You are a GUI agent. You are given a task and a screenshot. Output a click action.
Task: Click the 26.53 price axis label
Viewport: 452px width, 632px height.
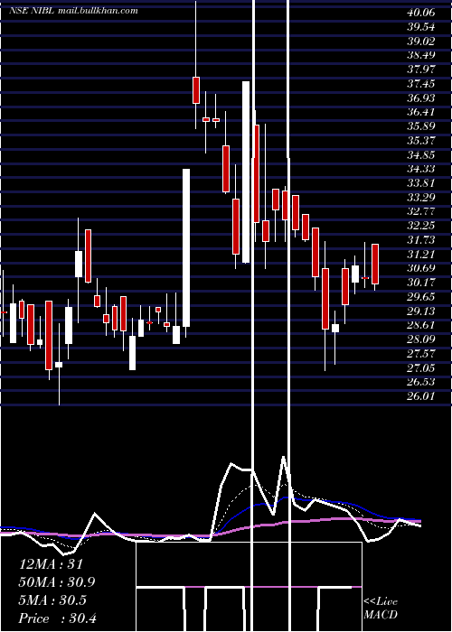click(x=421, y=382)
